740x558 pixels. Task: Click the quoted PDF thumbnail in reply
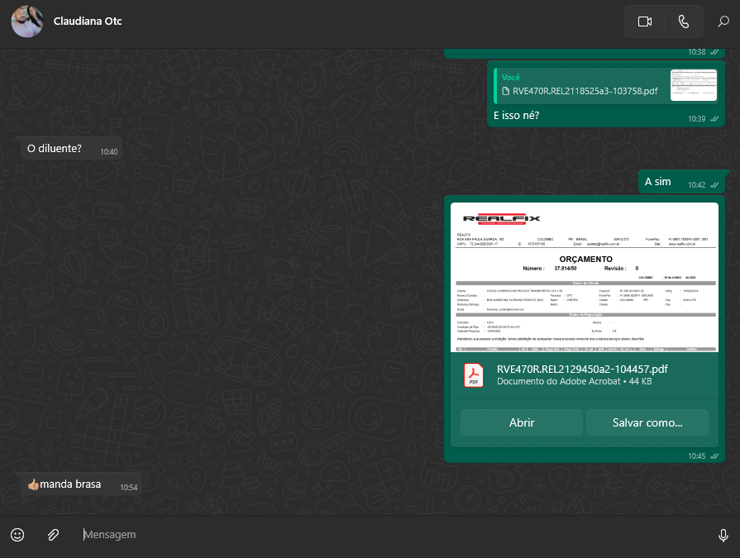click(693, 85)
